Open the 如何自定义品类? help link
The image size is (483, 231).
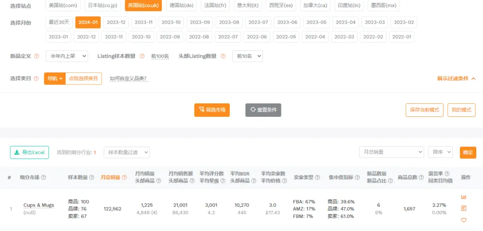coord(128,79)
